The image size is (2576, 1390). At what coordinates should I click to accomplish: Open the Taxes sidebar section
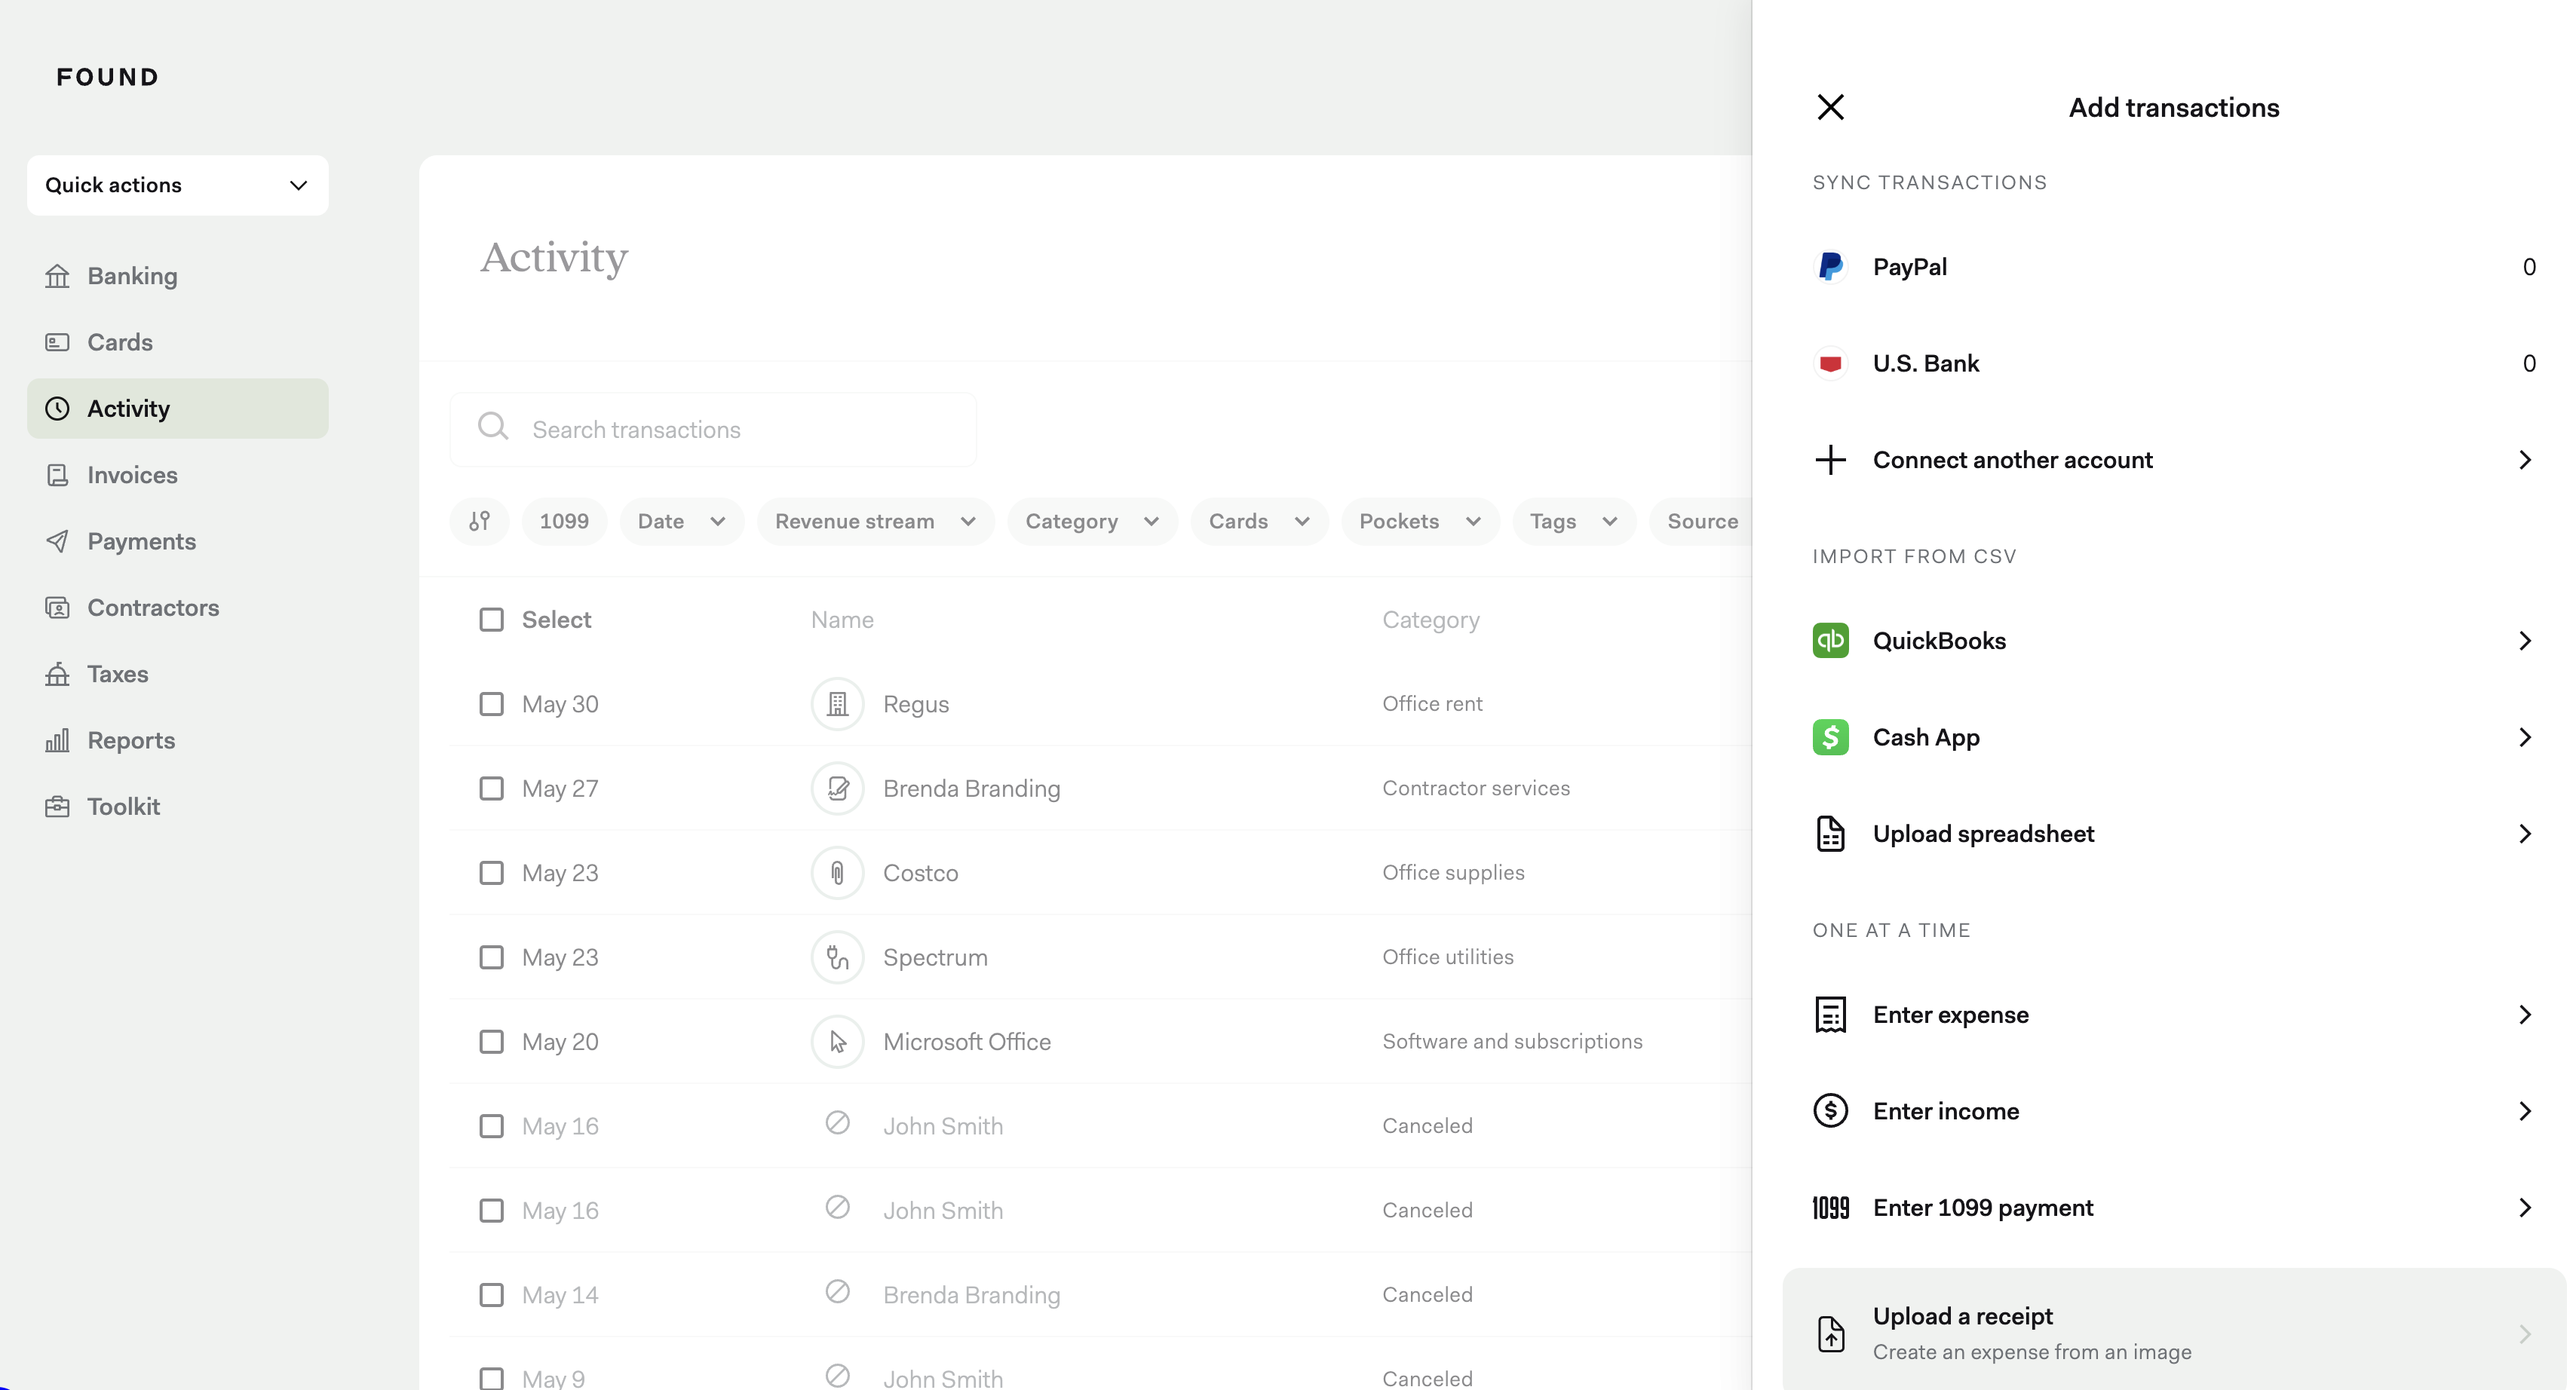(117, 673)
